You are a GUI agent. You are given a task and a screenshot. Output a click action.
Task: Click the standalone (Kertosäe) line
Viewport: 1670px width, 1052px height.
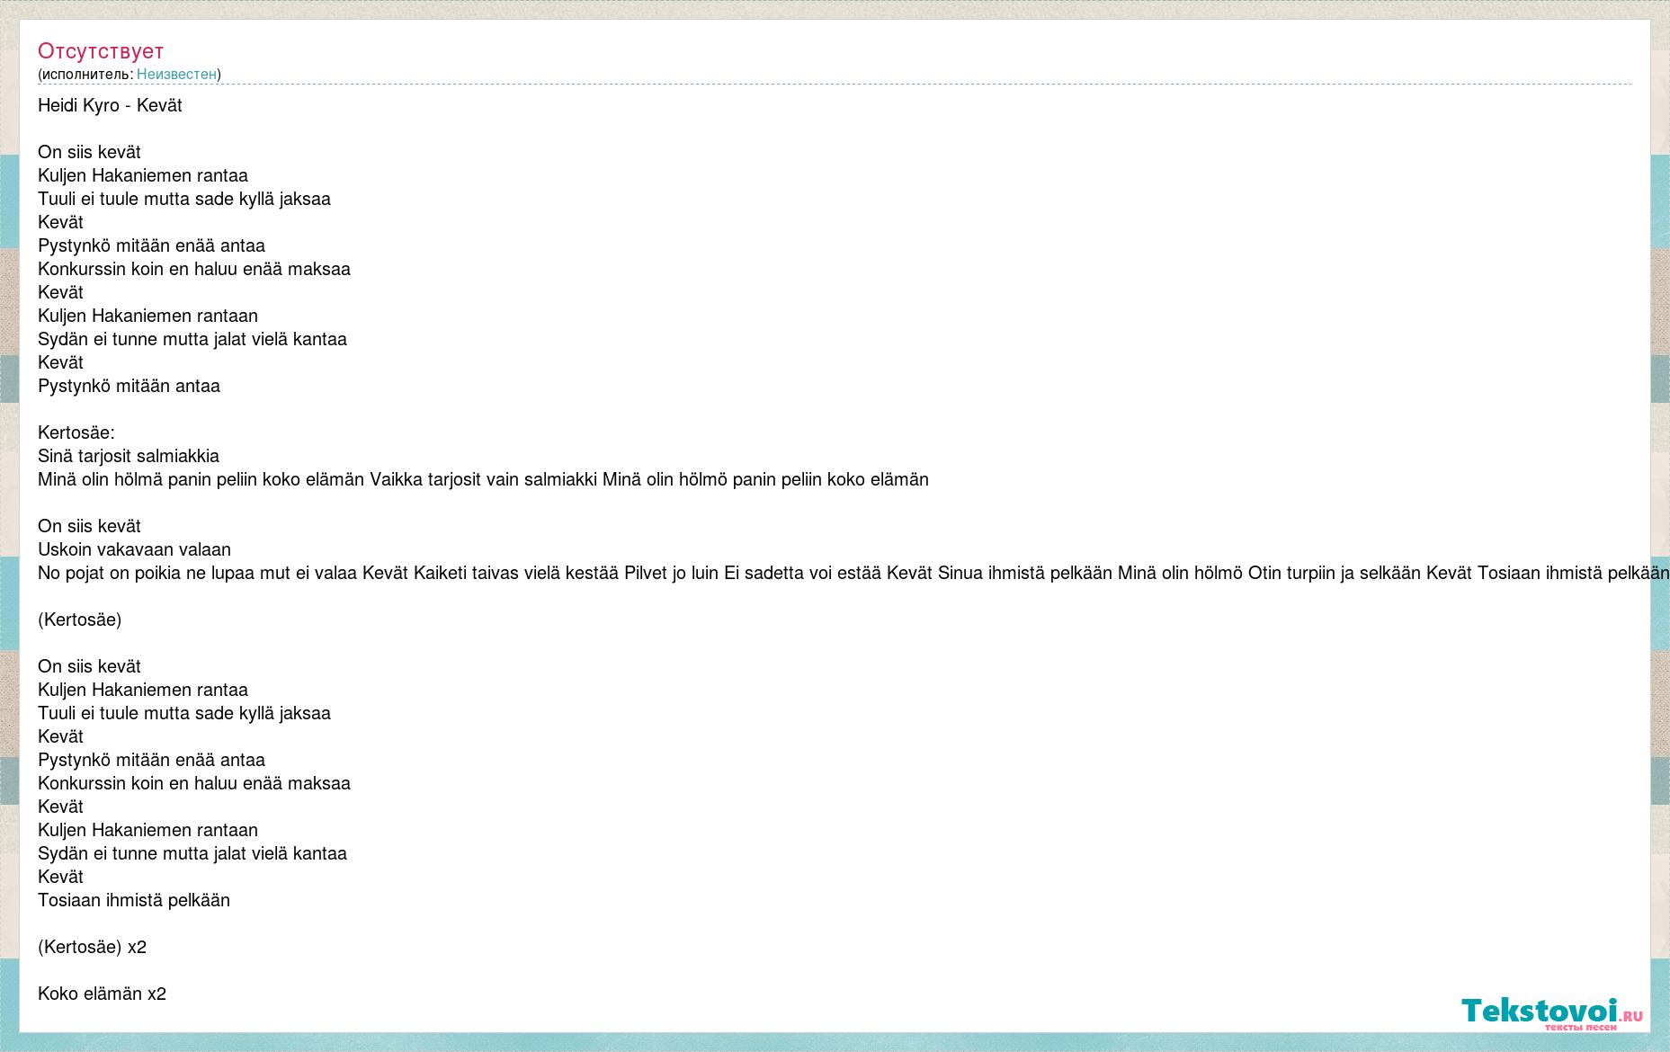[79, 620]
